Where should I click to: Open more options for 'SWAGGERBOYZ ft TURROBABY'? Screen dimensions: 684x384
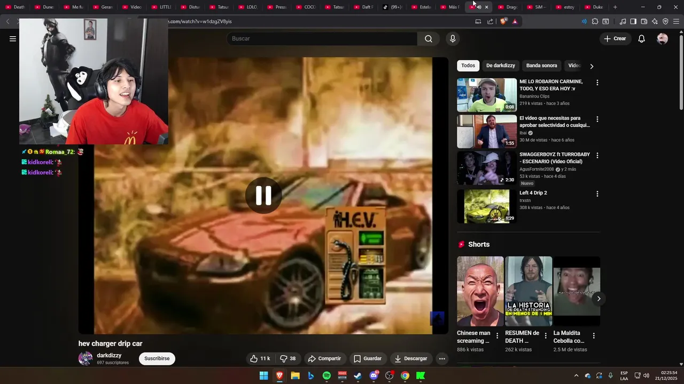[597, 155]
